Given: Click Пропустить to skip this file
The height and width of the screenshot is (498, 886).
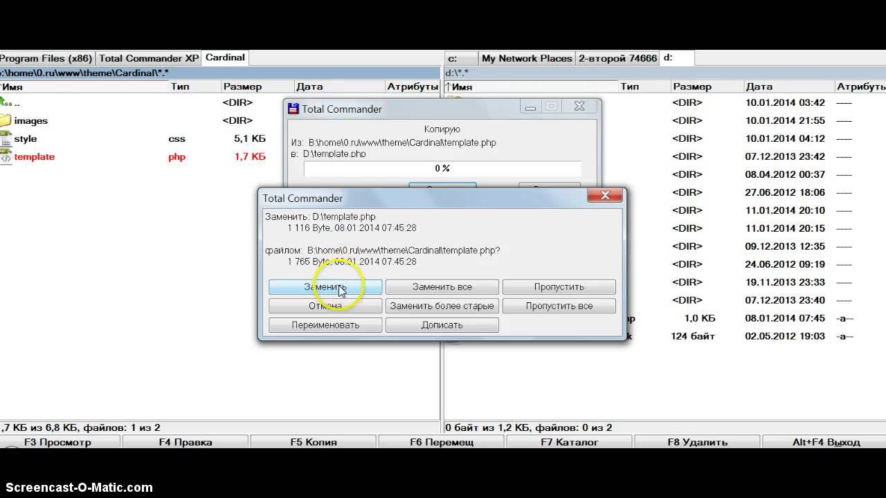Looking at the screenshot, I should tap(559, 286).
